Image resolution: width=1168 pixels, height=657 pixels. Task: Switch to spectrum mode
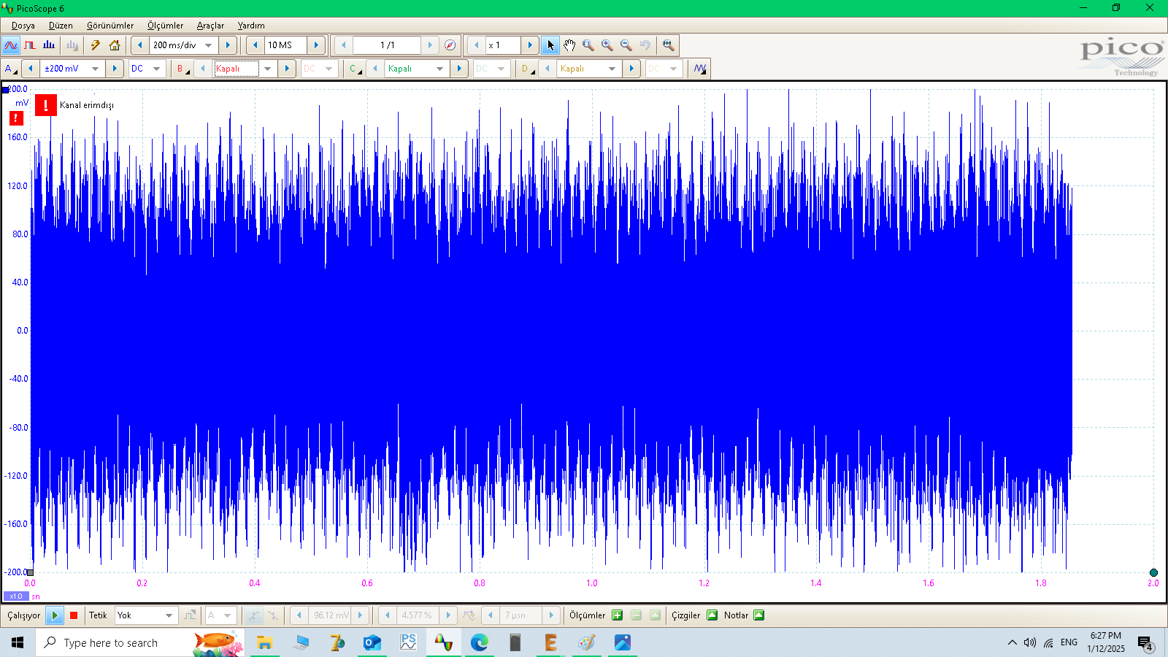(x=49, y=45)
